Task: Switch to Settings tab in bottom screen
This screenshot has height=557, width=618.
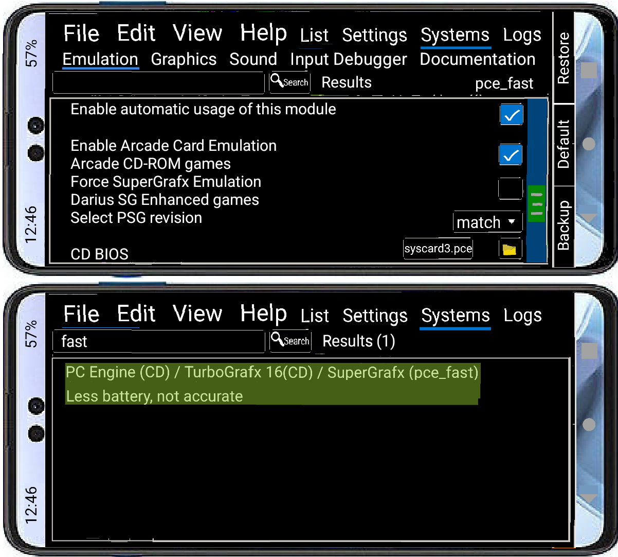Action: point(375,316)
